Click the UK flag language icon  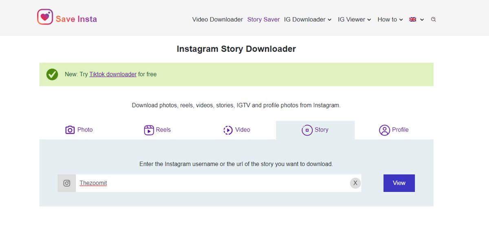[412, 19]
